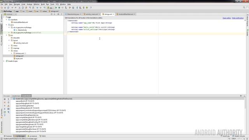Open the Gradle side tool window tab
This screenshot has width=249, height=140.
point(247,33)
